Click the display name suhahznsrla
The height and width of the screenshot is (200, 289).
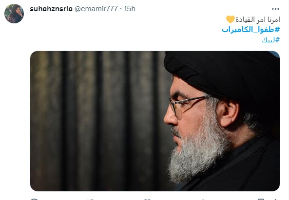pyautogui.click(x=51, y=9)
